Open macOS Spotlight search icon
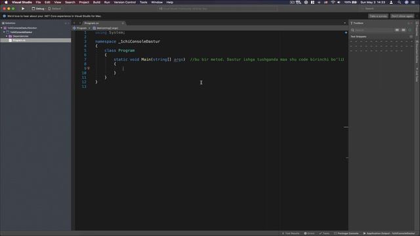 pyautogui.click(x=399, y=2)
